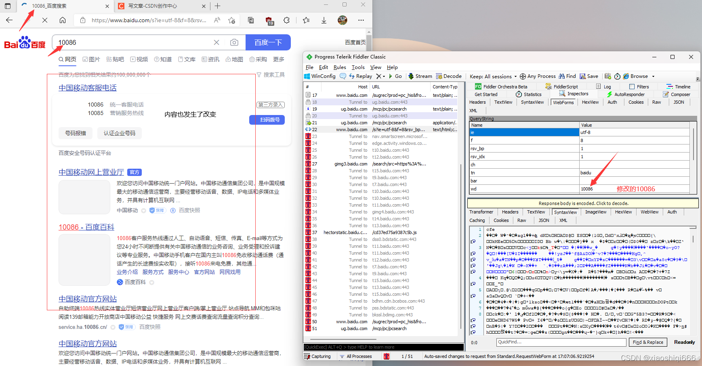The width and height of the screenshot is (702, 366).
Task: Save sessions with Fiddler Save icon
Action: (x=589, y=76)
